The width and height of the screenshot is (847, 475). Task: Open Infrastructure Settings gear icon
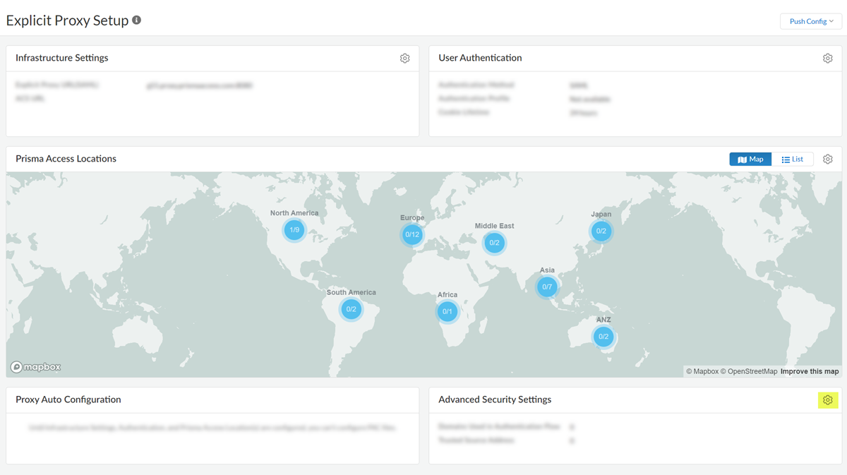tap(404, 59)
